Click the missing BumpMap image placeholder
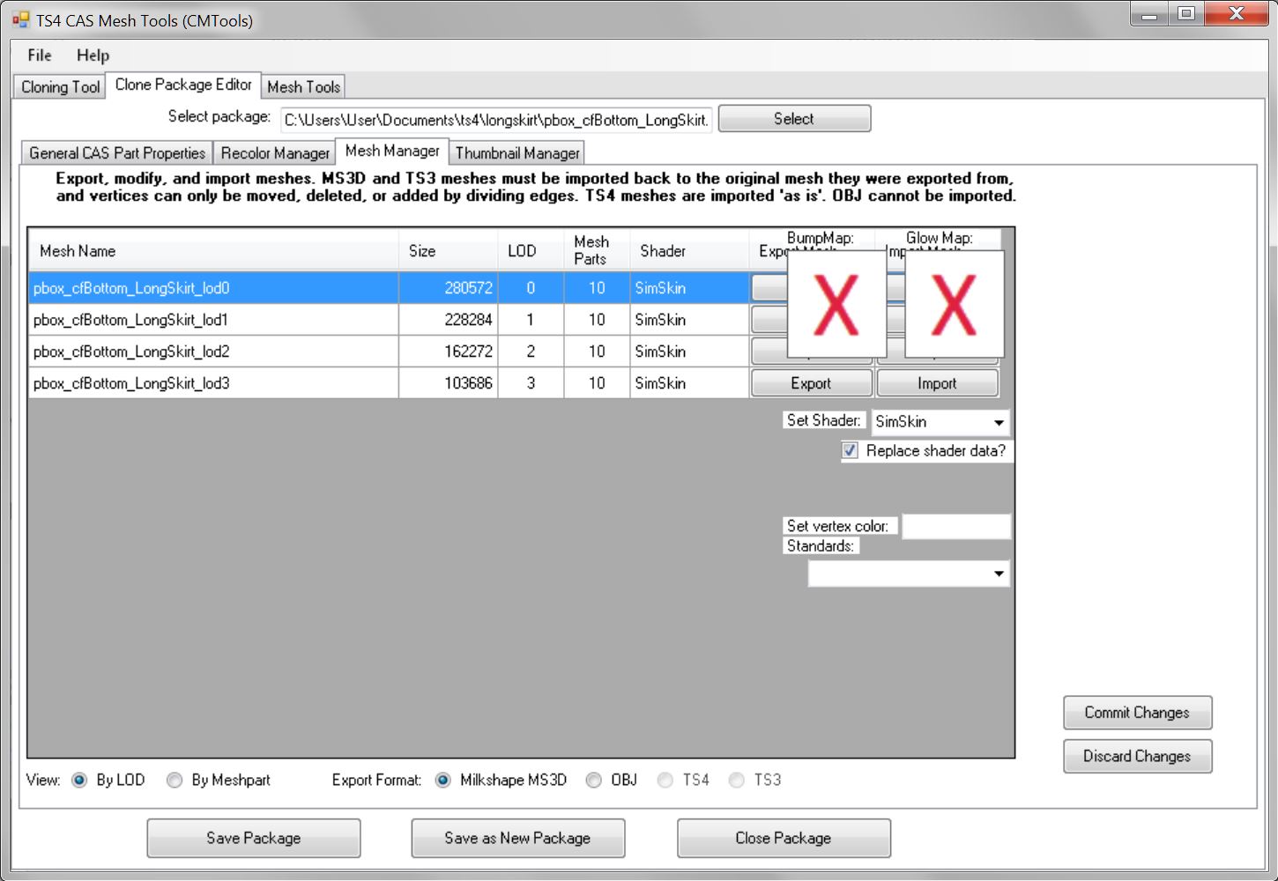The image size is (1278, 881). 836,303
